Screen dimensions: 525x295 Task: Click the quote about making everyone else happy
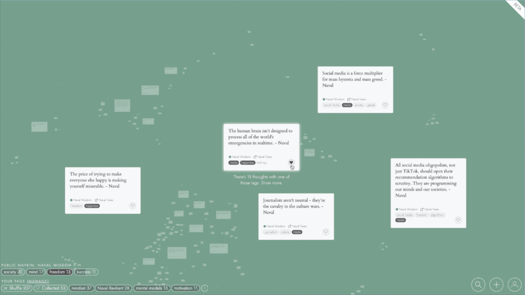[98, 180]
